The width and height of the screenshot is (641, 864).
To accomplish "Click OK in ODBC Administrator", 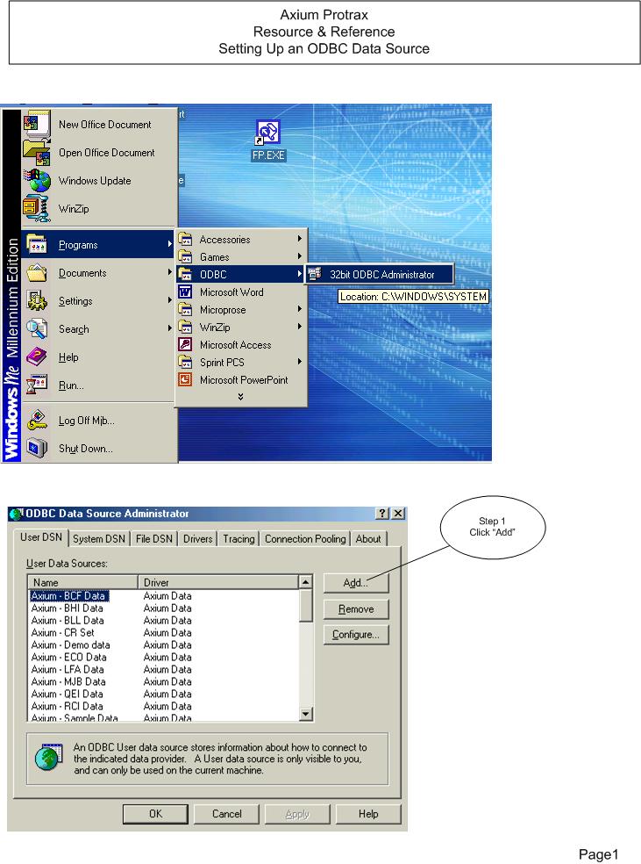I will (x=156, y=814).
